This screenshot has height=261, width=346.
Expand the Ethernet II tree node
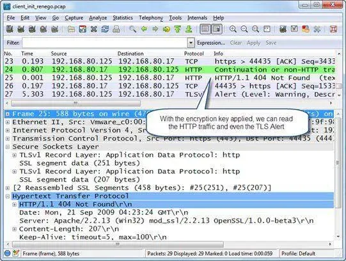(8, 122)
